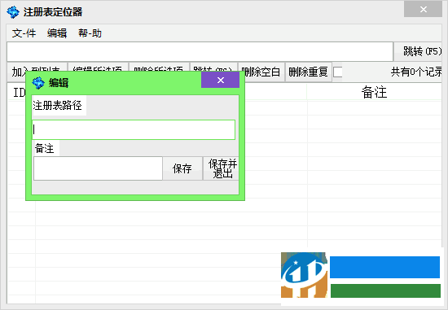
Task: Click the 注册表定位器 app icon in title bar
Action: pos(13,12)
